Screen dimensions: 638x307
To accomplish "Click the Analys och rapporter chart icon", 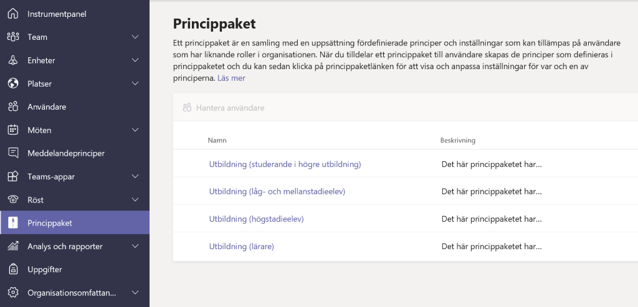I will click(x=13, y=246).
